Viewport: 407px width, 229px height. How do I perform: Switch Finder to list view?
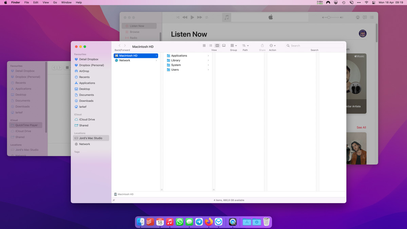[x=211, y=45]
